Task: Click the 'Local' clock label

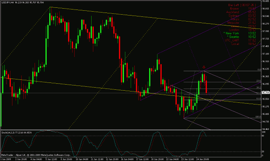Action: click(x=235, y=44)
